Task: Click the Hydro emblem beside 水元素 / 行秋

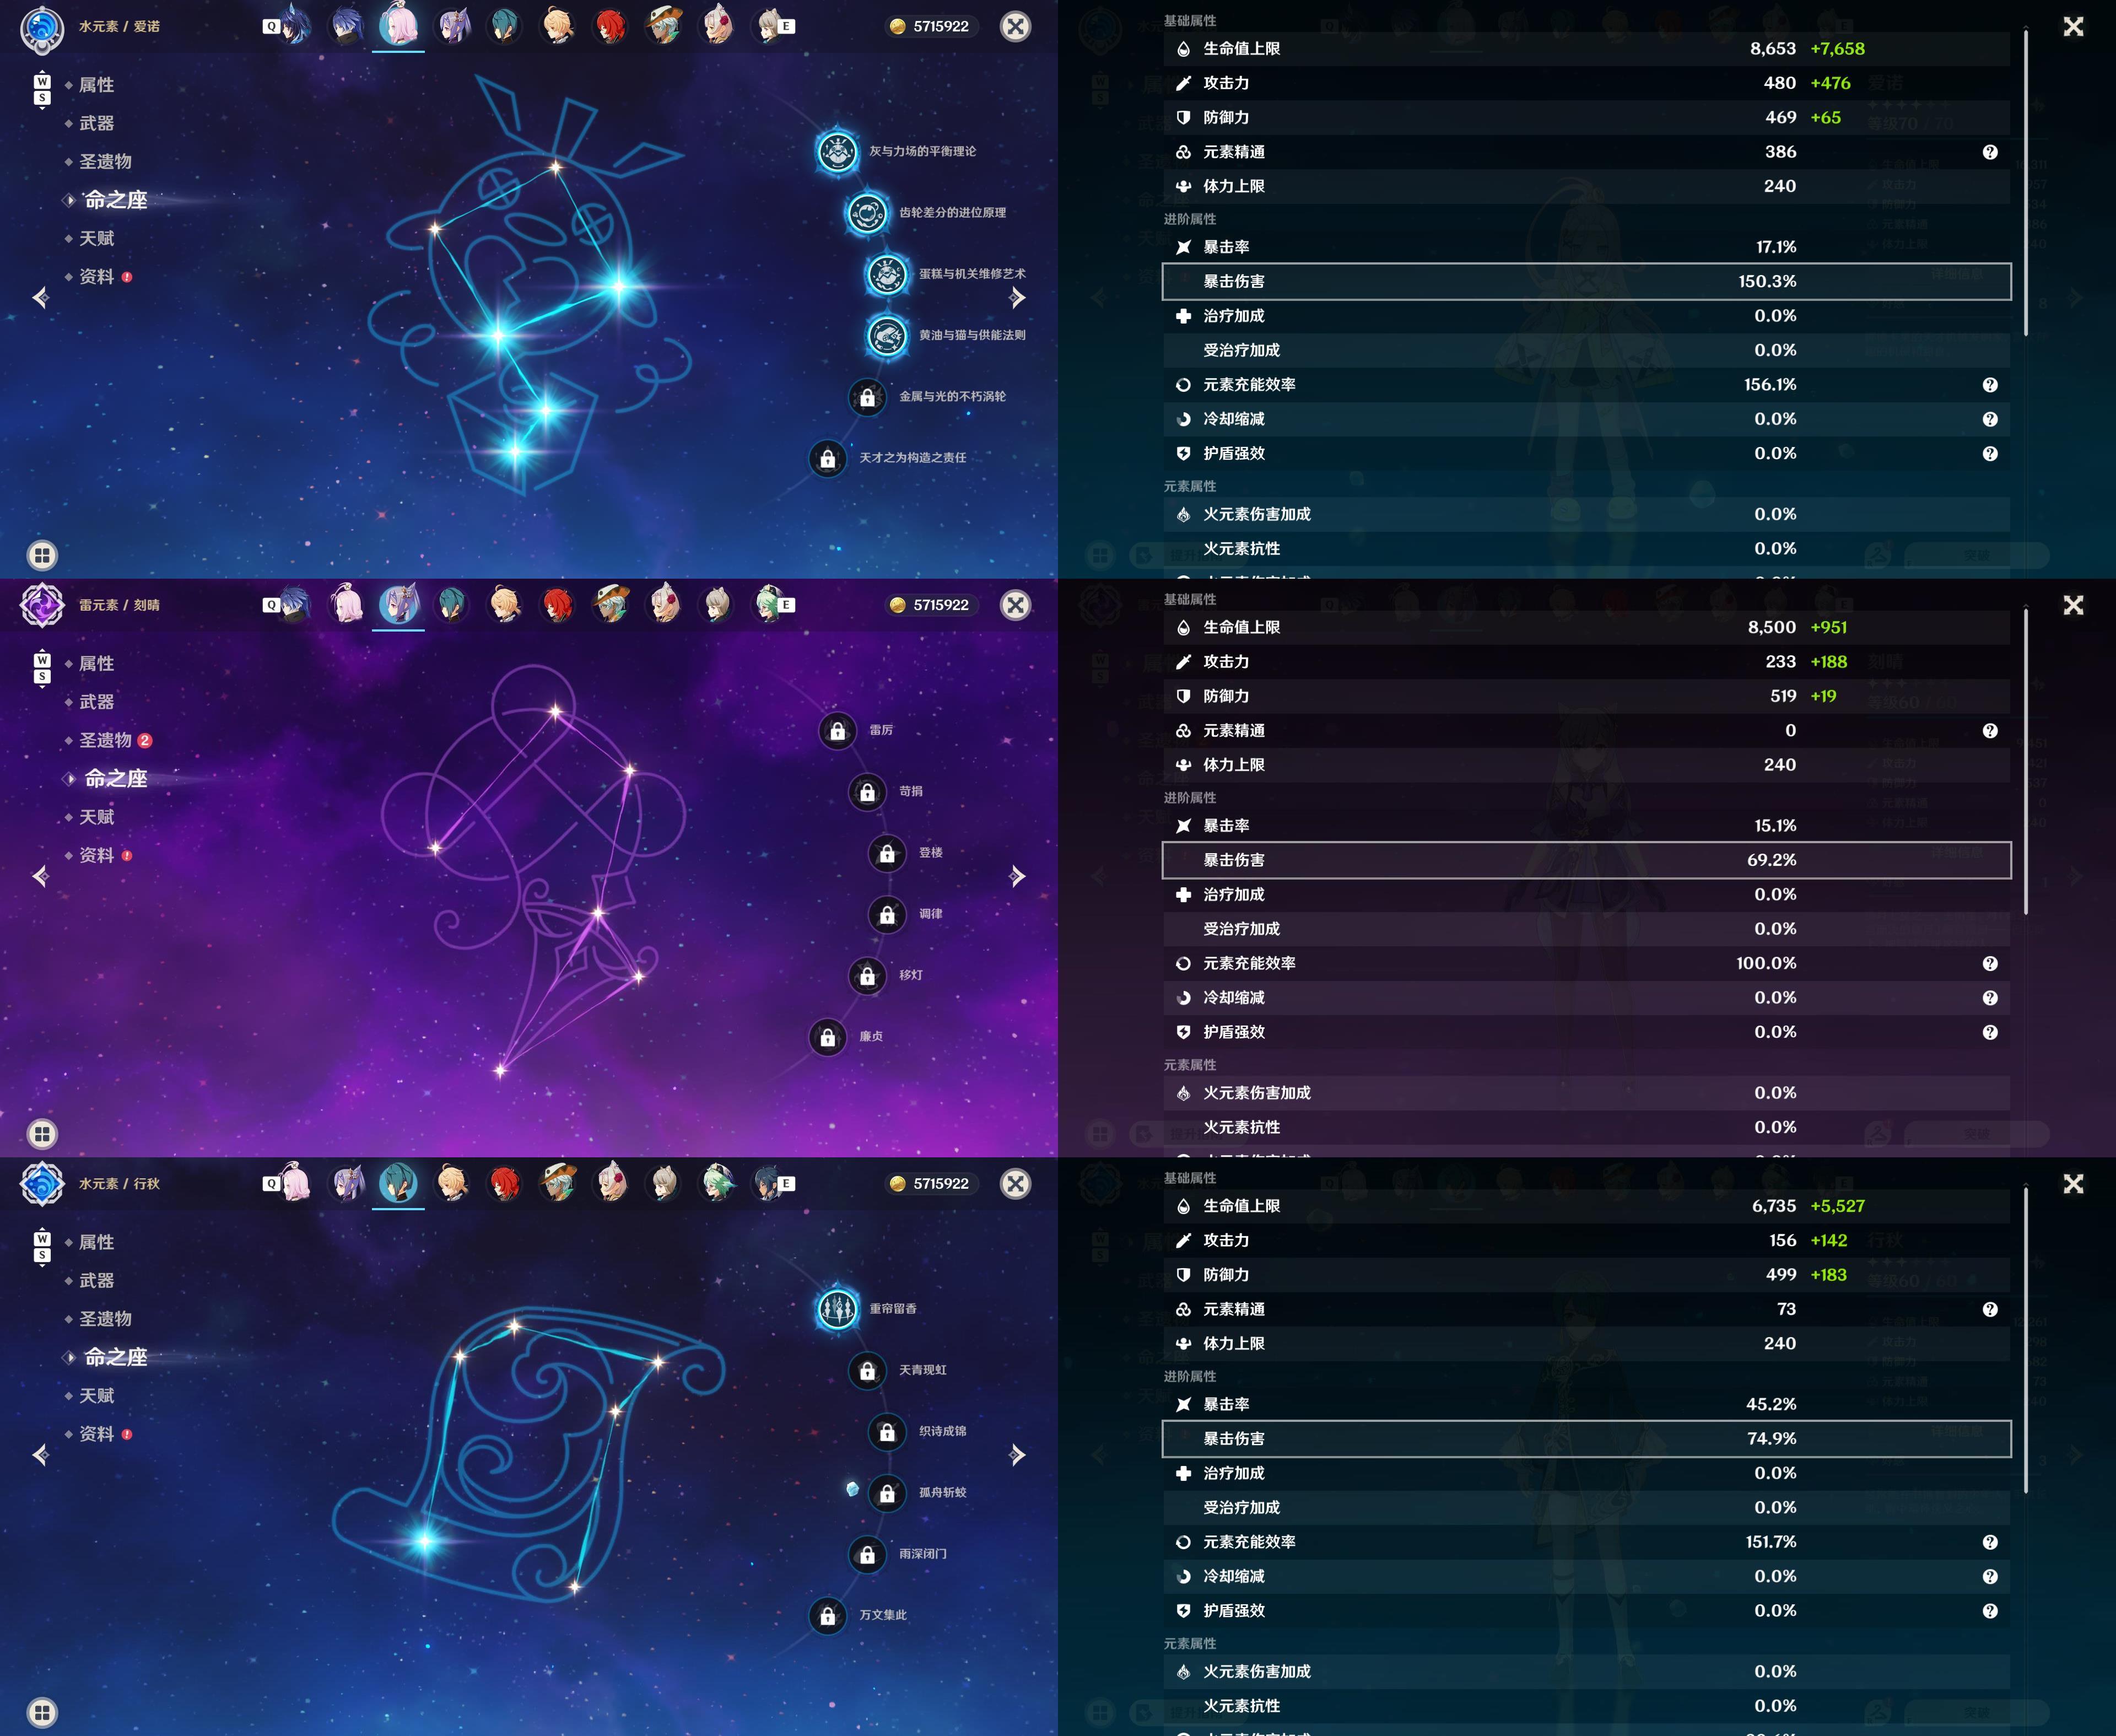Action: click(x=42, y=1184)
